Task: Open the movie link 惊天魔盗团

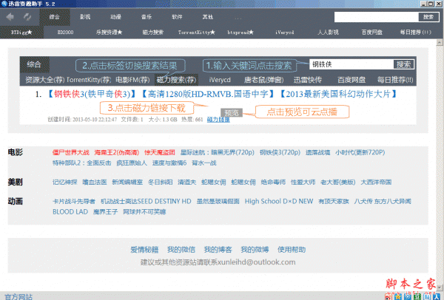Action: pyautogui.click(x=160, y=152)
